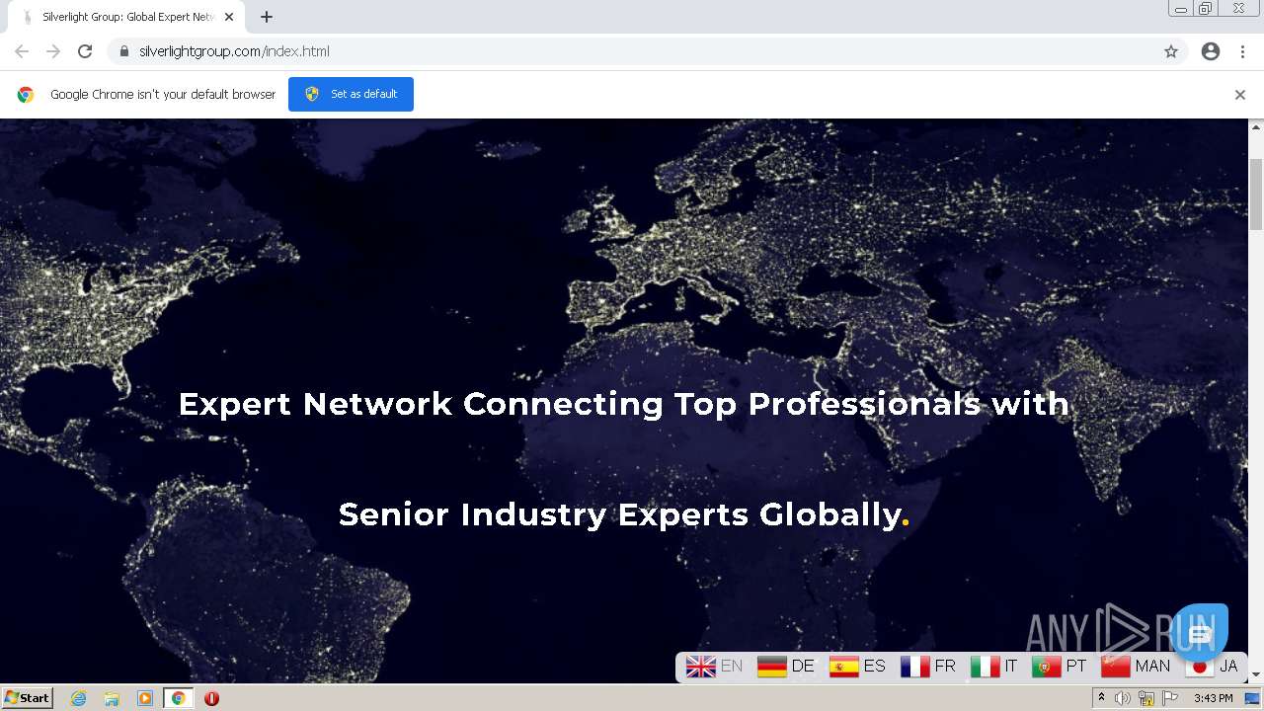
Task: Open the Action Center flag icon
Action: tap(1170, 698)
